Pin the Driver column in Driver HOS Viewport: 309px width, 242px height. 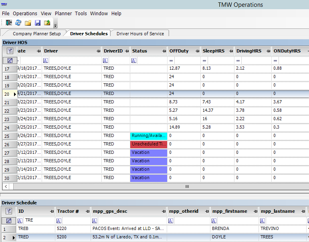click(98, 51)
